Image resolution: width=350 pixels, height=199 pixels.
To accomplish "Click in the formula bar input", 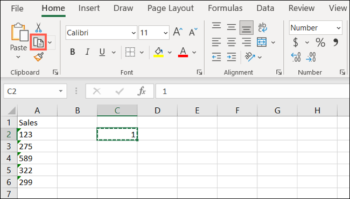I will click(253, 91).
